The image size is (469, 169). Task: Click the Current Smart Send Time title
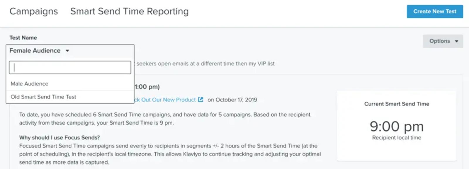click(x=397, y=104)
